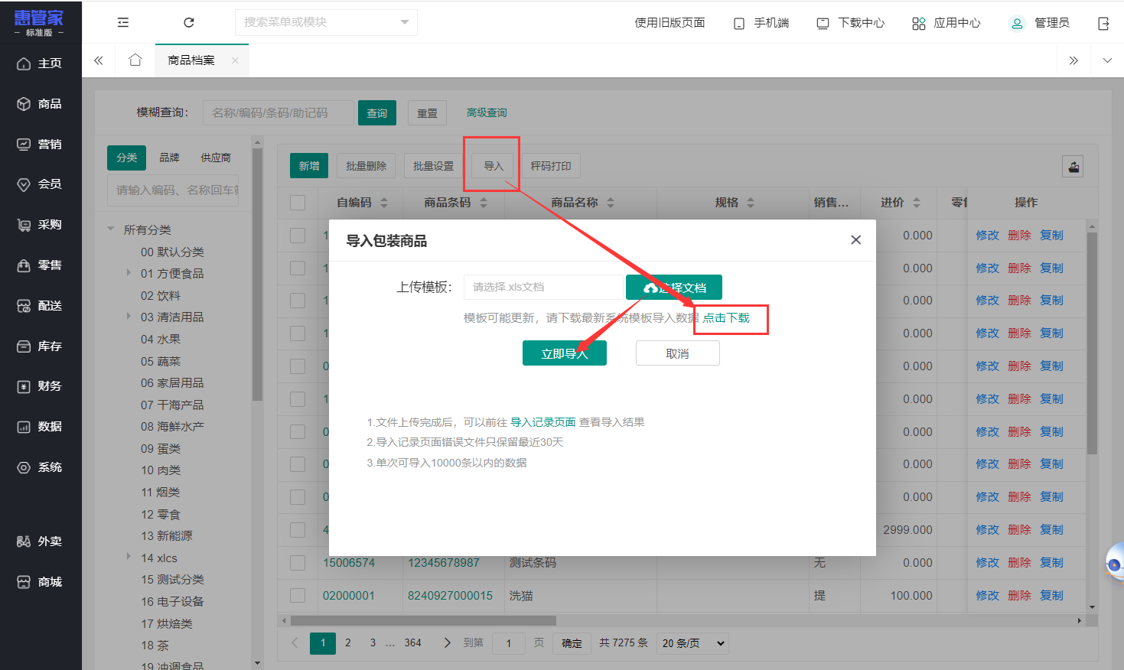Click the 新增 button
This screenshot has height=670, width=1124.
[x=309, y=166]
